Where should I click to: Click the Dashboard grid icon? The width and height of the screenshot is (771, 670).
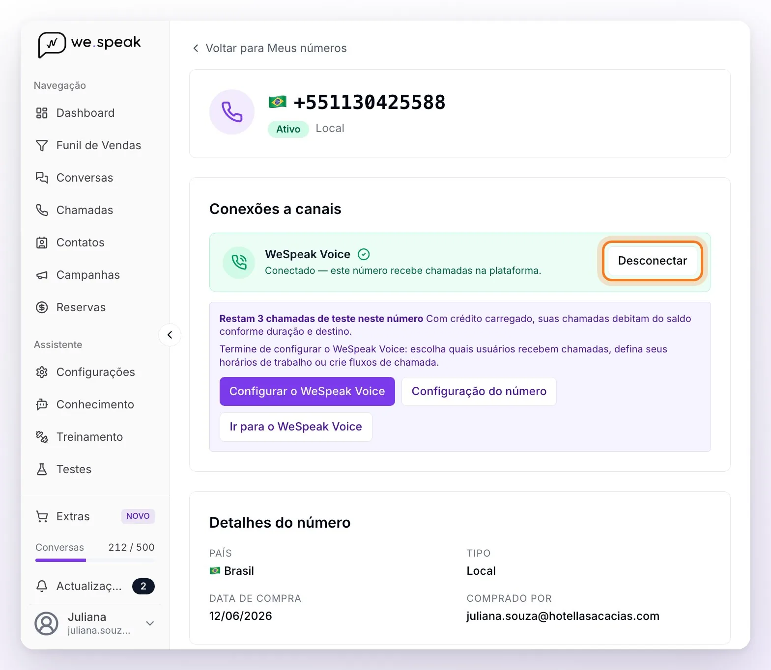tap(42, 113)
